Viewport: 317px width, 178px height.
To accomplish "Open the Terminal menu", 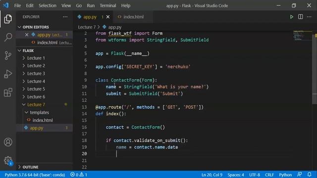I will (108, 5).
